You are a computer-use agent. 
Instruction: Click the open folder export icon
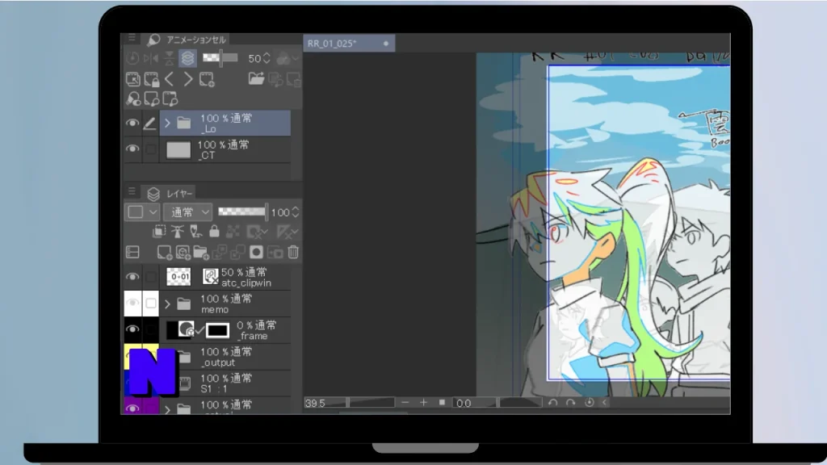[x=256, y=79]
